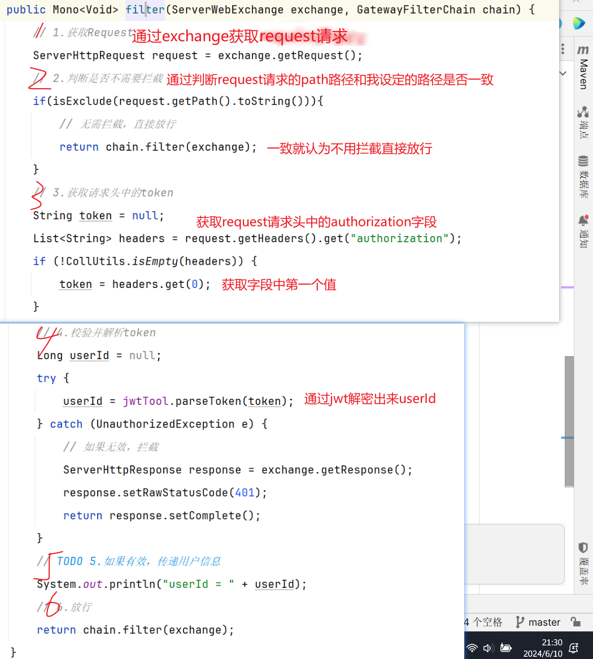Viewport: 593px width, 659px height.
Task: Click the 'response.setRawStatusCode(401);' line
Action: (165, 492)
